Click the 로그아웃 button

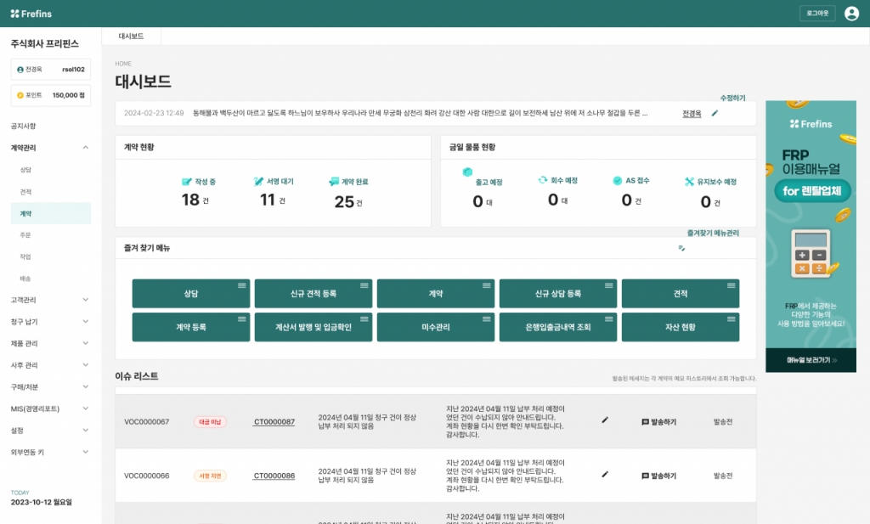817,14
